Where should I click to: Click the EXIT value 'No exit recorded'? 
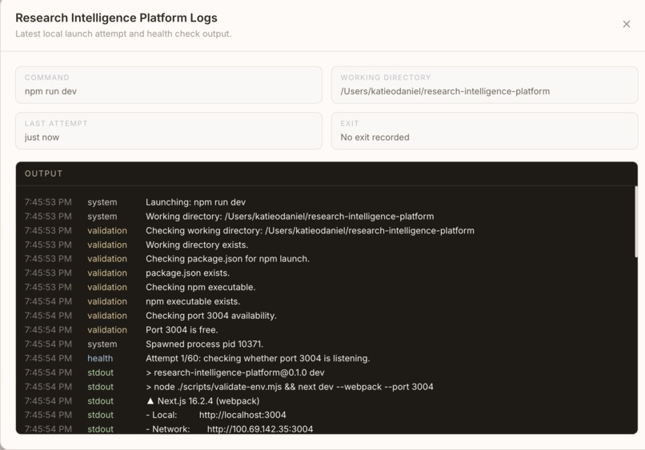click(375, 137)
